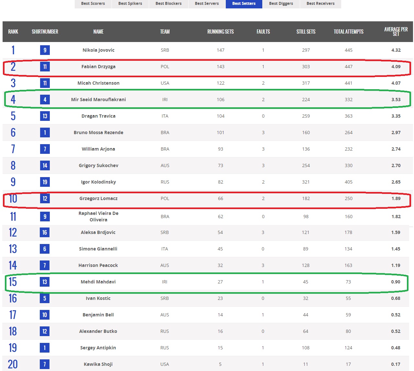Viewport: 414px width, 371px height.
Task: Click the Best Setters tab
Action: tap(244, 4)
